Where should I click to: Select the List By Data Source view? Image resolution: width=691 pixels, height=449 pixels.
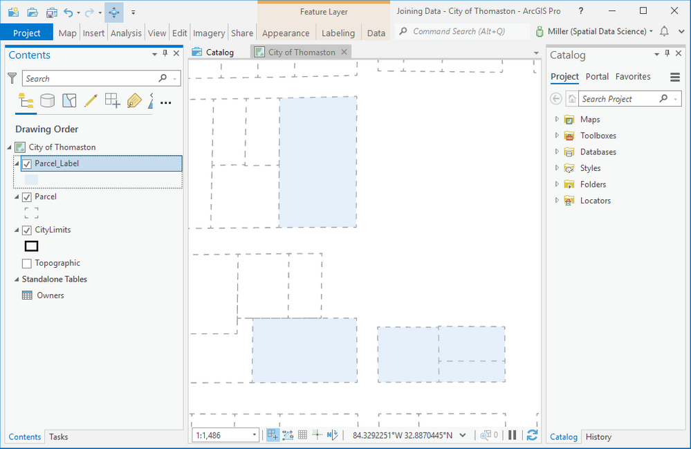point(46,100)
